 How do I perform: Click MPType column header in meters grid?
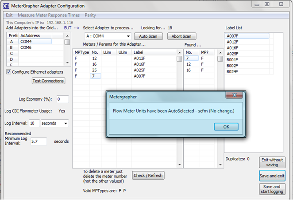coord(81,52)
